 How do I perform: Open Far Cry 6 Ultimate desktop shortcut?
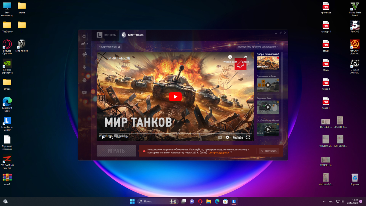(355, 47)
